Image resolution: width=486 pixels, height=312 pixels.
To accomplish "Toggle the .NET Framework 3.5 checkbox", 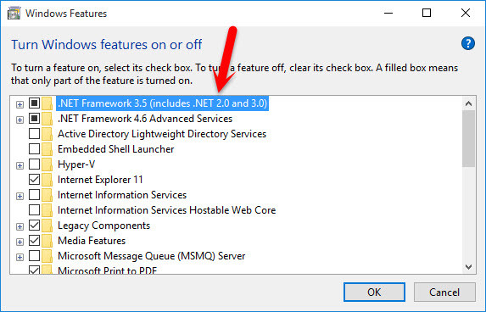I will point(34,103).
